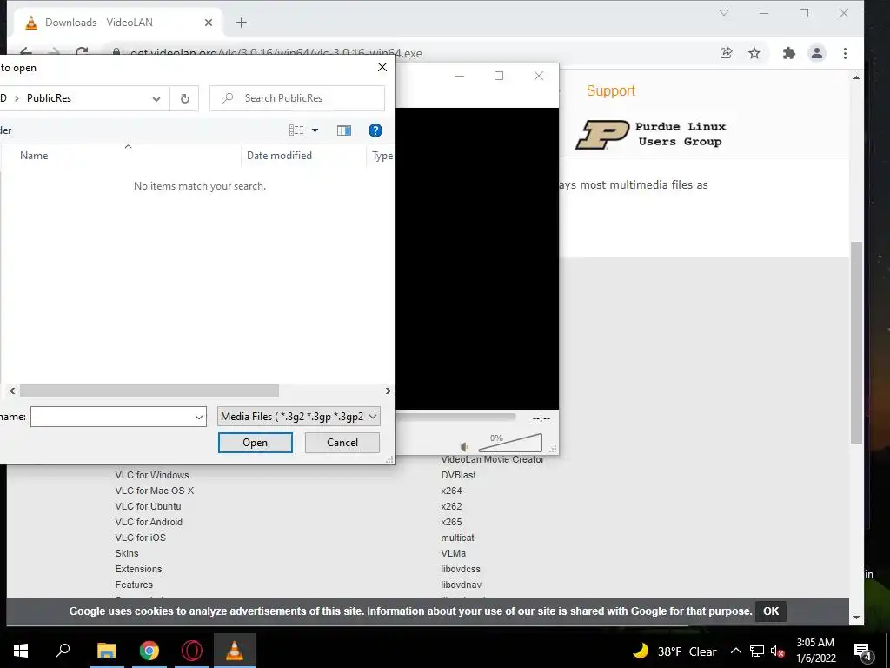This screenshot has height=668, width=890.
Task: Open file dialog help icon
Action: click(x=375, y=130)
